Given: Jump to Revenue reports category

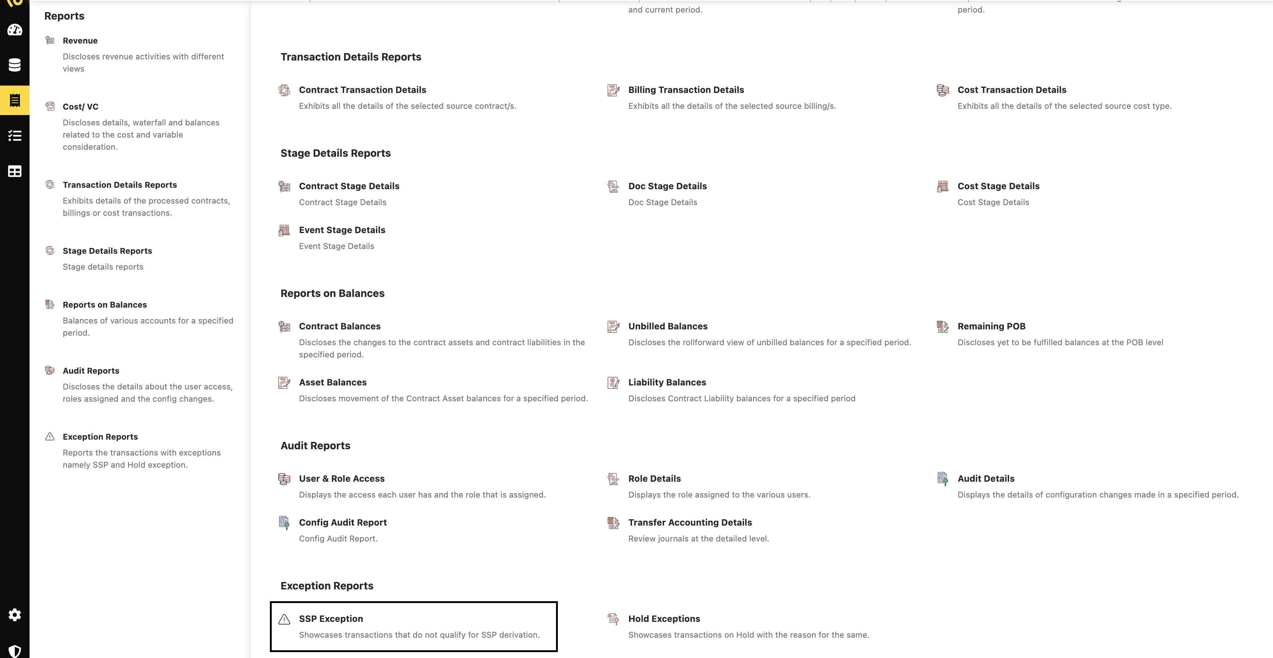Looking at the screenshot, I should [x=80, y=41].
